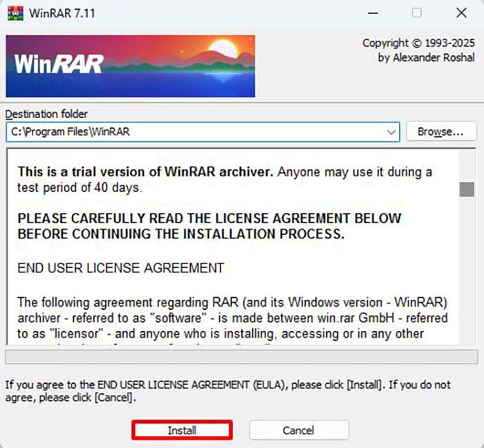Click the "END USER LICENSE AGREEMENT" heading
This screenshot has width=484, height=448.
[x=120, y=268]
